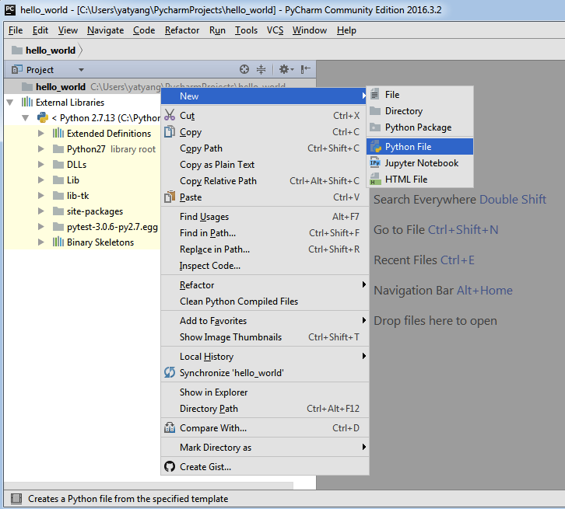Select the site-packages tree row

point(82,211)
